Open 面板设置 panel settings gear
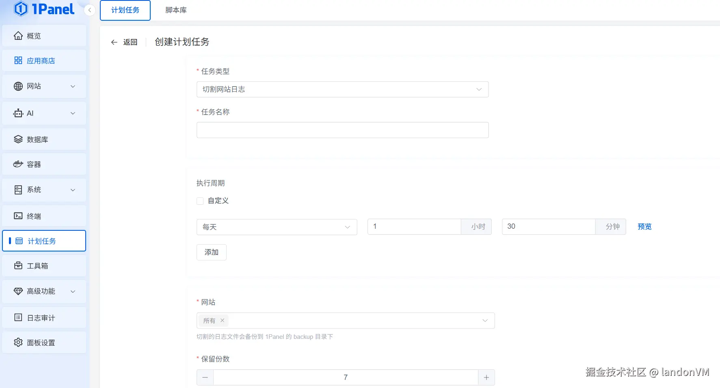 pyautogui.click(x=18, y=342)
